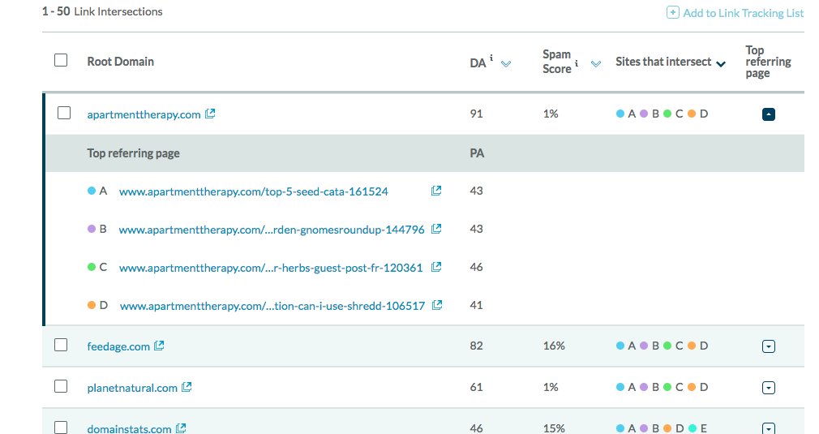Click the Top referring page column header

pos(768,61)
